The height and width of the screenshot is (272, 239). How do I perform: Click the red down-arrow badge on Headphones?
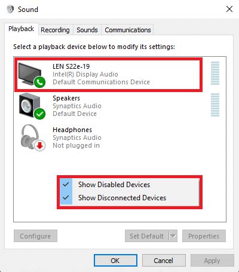[x=40, y=145]
